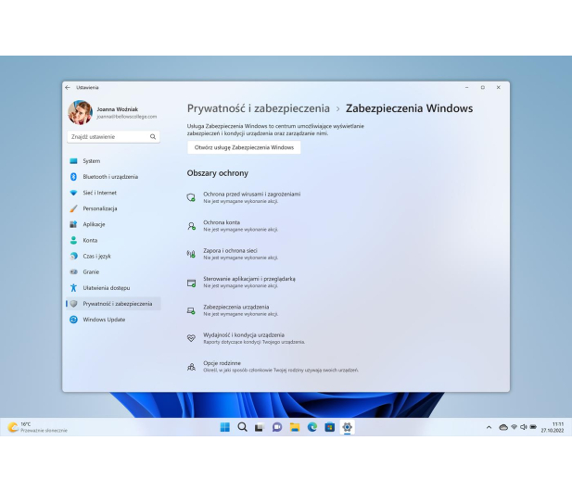Click the search magnifier in settings box
Image resolution: width=572 pixels, height=491 pixels.
(x=153, y=137)
